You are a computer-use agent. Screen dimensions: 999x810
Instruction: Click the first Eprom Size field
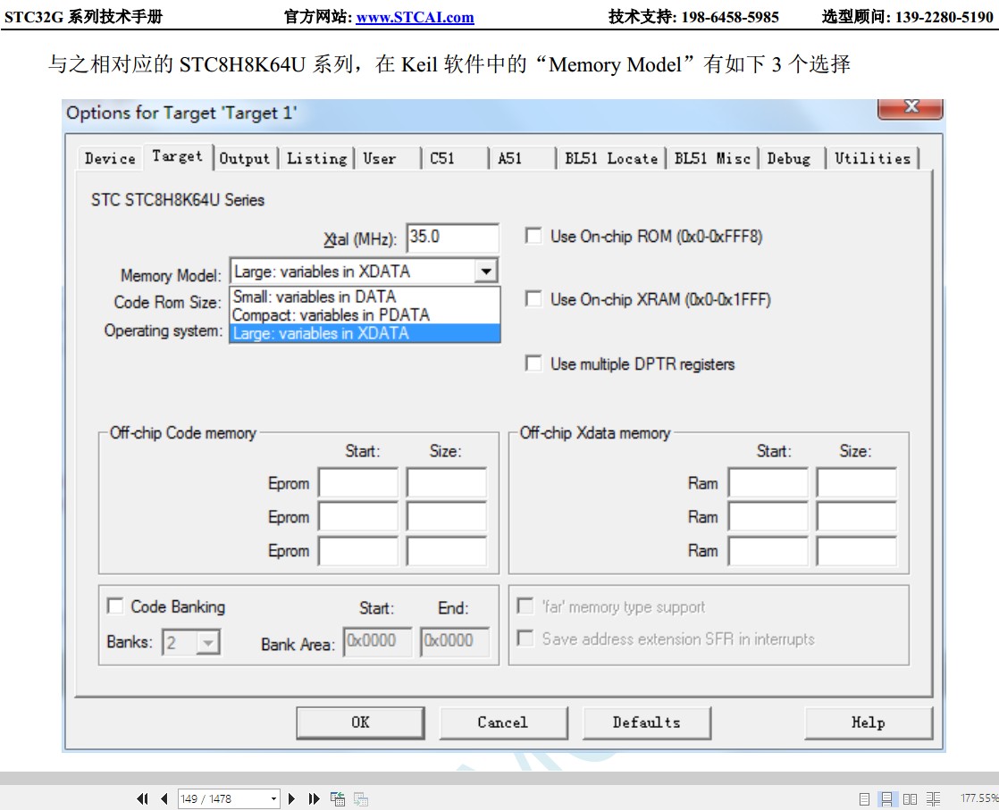pyautogui.click(x=447, y=482)
